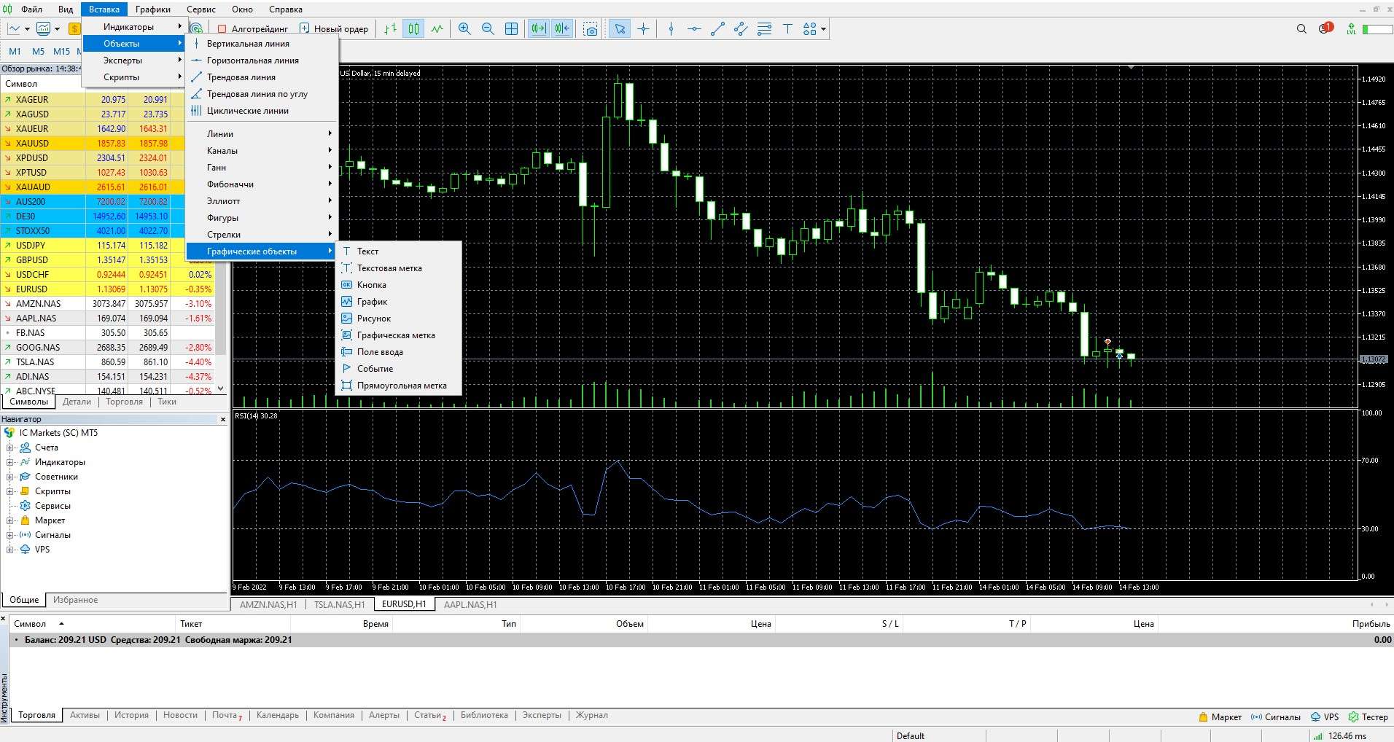Select the M5 timeframe button
This screenshot has width=1394, height=742.
(39, 51)
